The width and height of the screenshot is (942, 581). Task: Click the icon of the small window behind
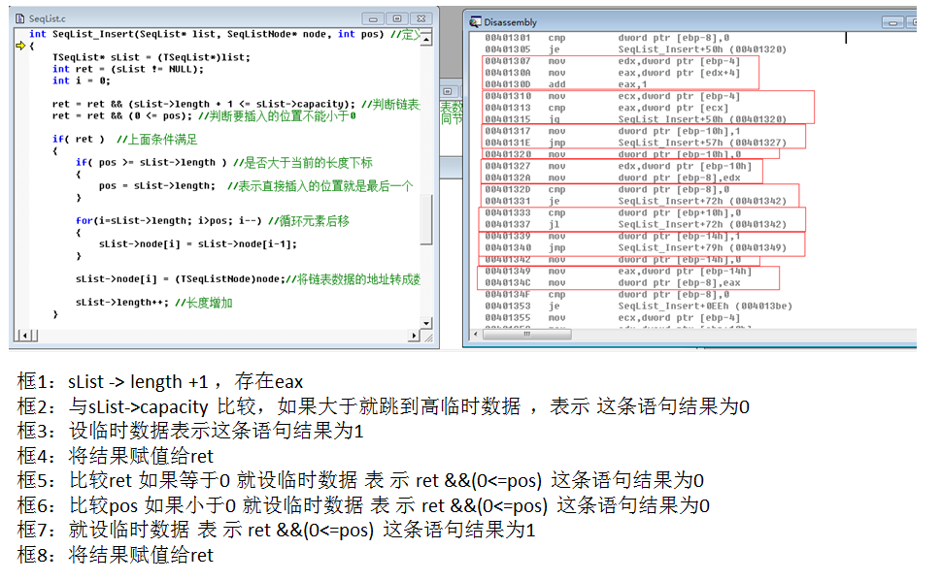[x=448, y=92]
